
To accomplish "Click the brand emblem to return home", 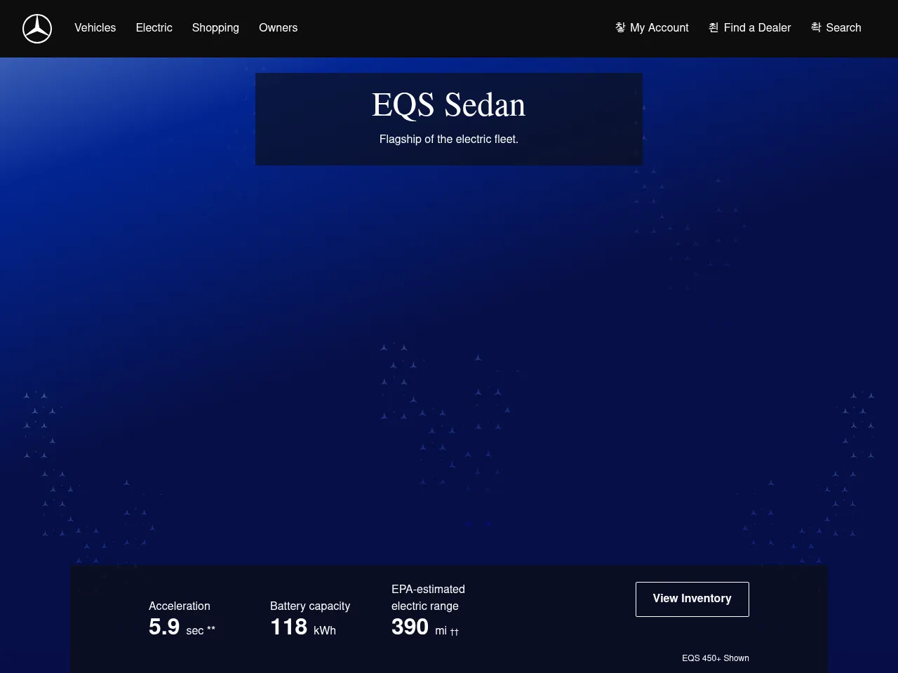I will 36,29.
